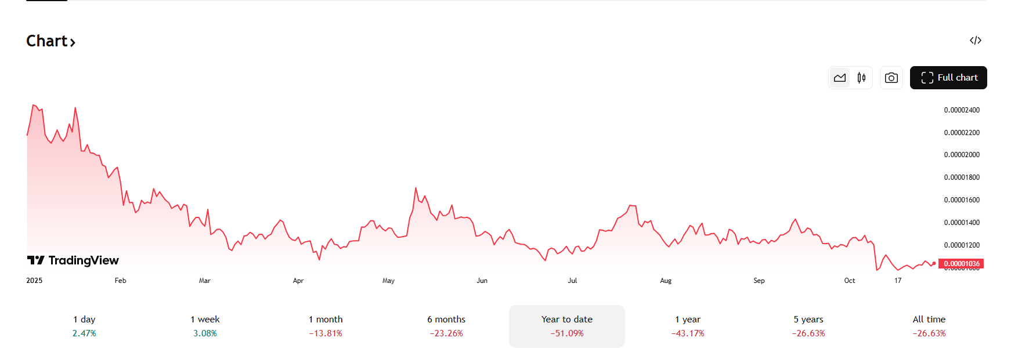Click the current price label 0.00001036
Image resolution: width=1029 pixels, height=363 pixels.
pos(961,264)
